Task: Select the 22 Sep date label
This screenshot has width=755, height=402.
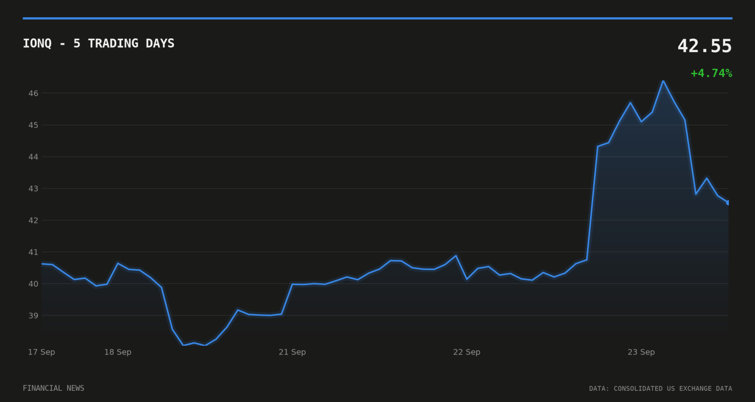Action: [x=466, y=352]
